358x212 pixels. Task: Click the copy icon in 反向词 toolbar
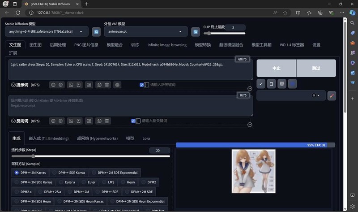coord(99,121)
